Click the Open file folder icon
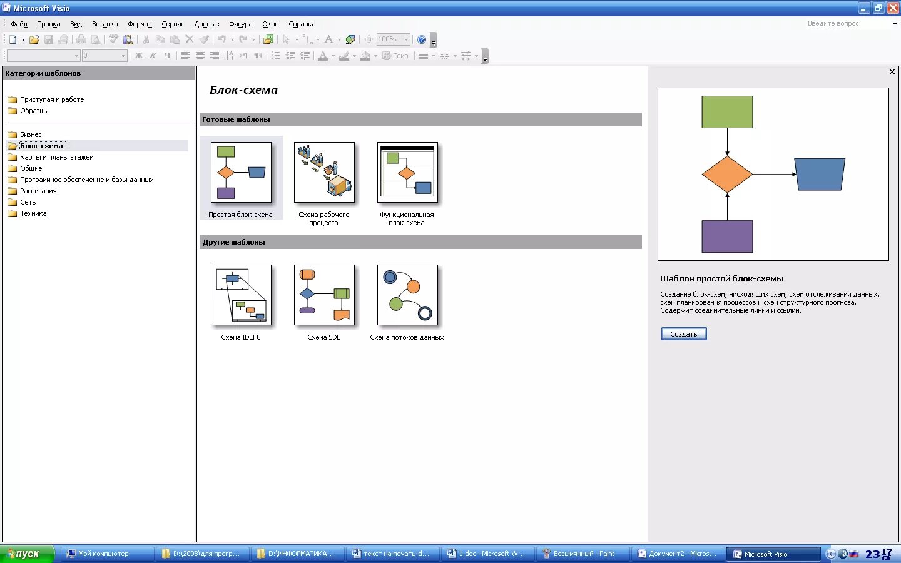 click(34, 39)
